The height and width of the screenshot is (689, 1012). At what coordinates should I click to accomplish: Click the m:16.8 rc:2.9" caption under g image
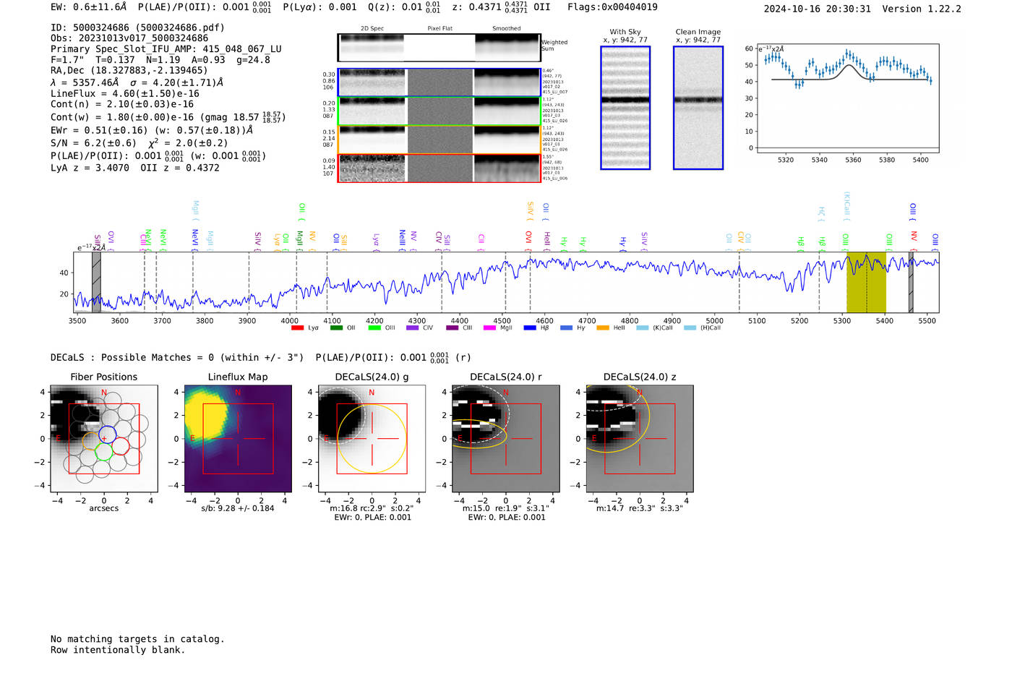tap(372, 508)
